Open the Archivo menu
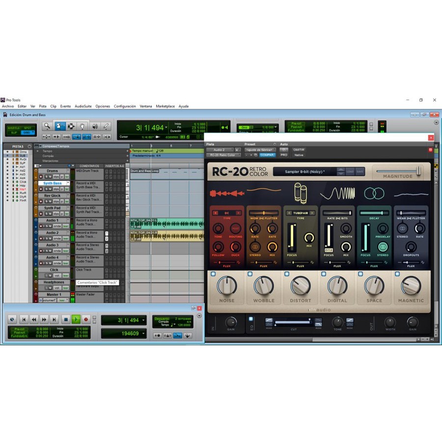Screen dimensions: 442x442 click(8, 106)
